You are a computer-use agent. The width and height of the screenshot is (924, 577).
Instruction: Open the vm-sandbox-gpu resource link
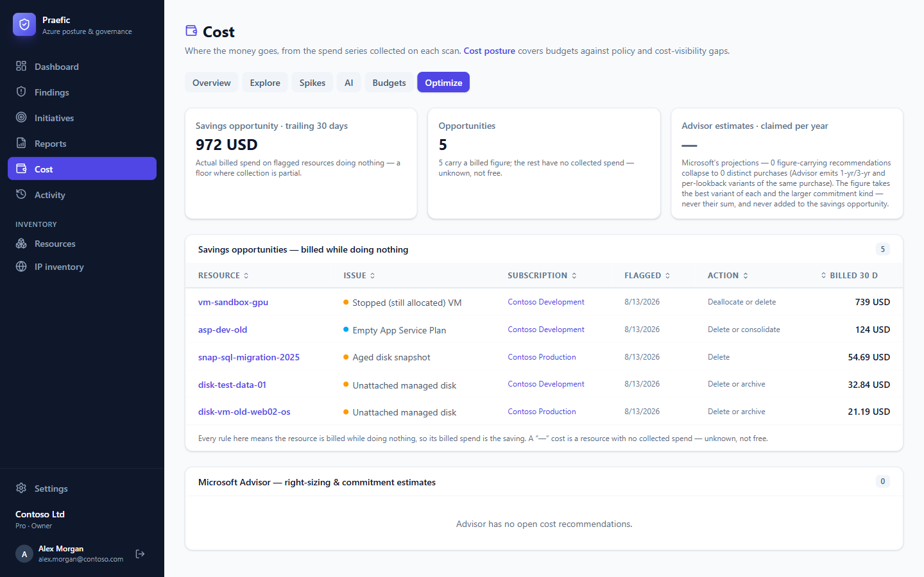(x=234, y=302)
